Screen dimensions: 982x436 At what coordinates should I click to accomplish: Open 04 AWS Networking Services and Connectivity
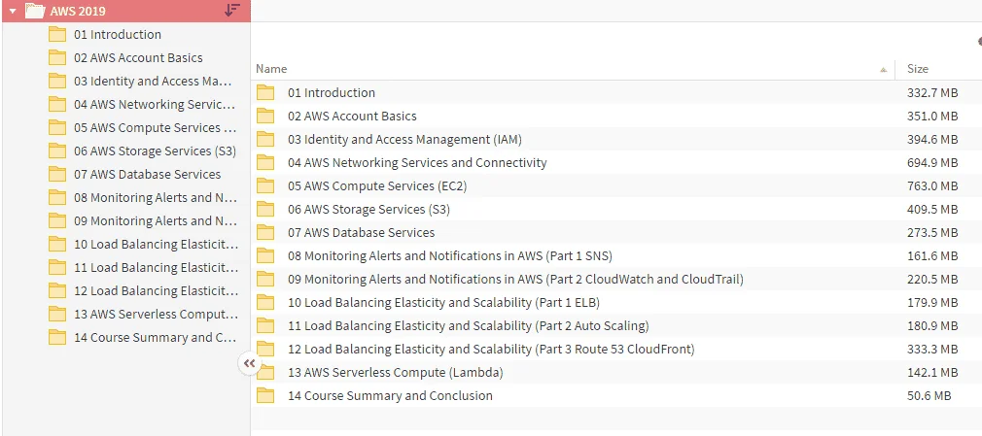[417, 162]
